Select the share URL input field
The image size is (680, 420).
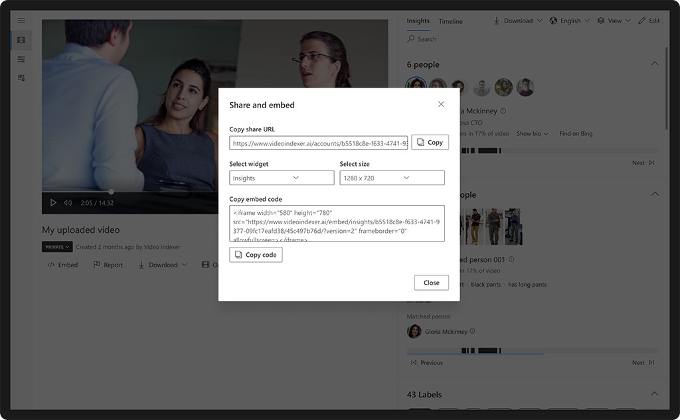pos(318,142)
